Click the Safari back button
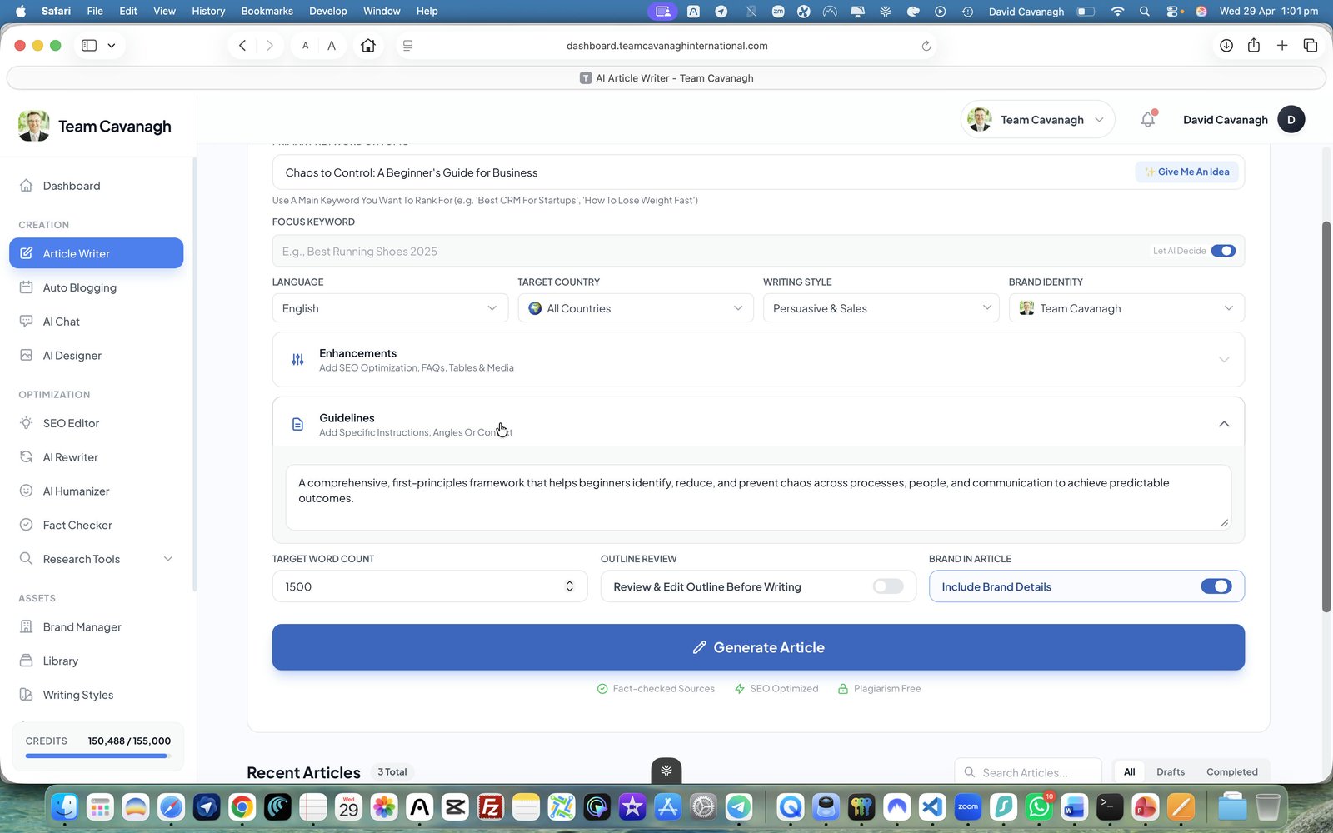Viewport: 1333px width, 833px height. pos(242,46)
